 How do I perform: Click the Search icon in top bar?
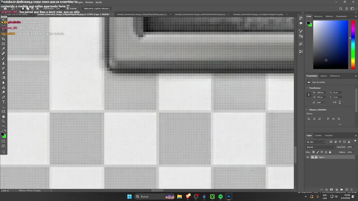point(340,9)
